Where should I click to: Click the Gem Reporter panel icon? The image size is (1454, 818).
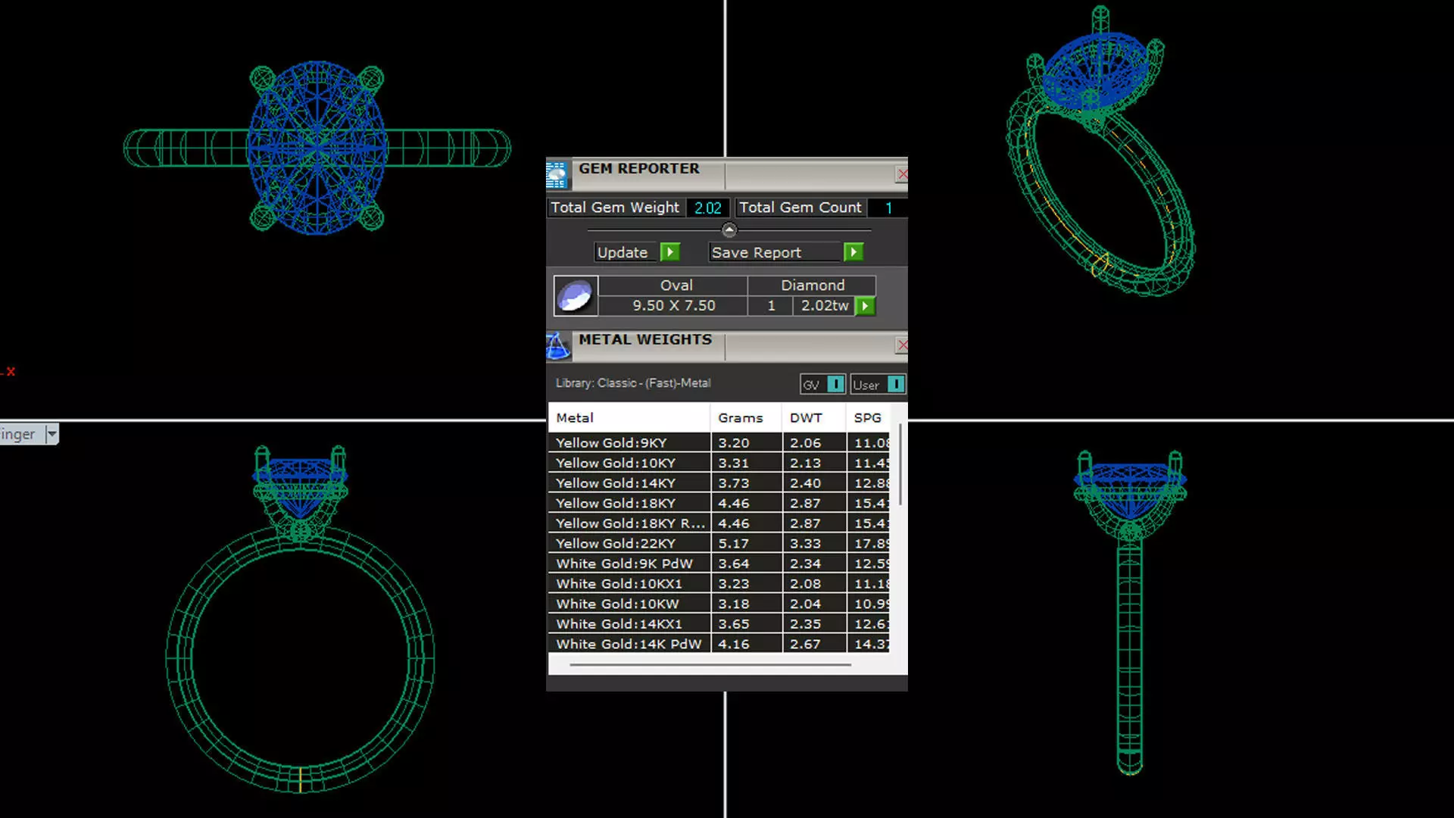(557, 175)
